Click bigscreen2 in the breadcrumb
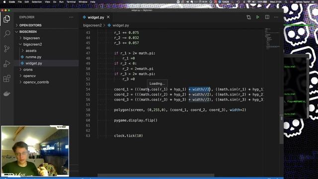Image resolution: width=318 pixels, height=179 pixels. tap(92, 25)
